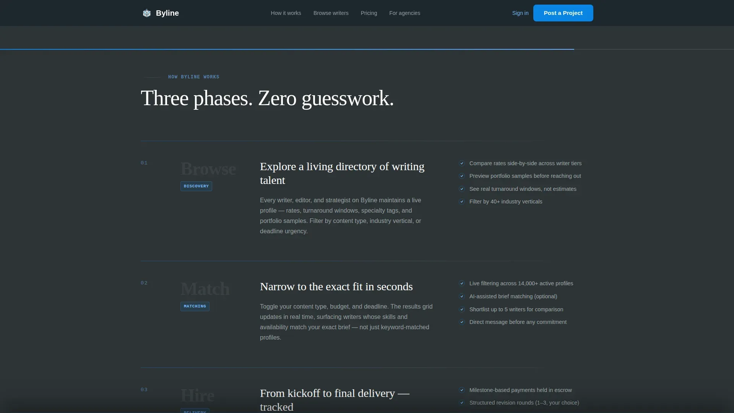Image resolution: width=734 pixels, height=413 pixels.
Task: Click text See real turnaround windows, not estimates
Action: tap(523, 189)
